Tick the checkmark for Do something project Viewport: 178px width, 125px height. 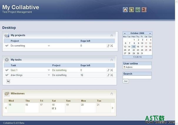[x=7, y=46]
